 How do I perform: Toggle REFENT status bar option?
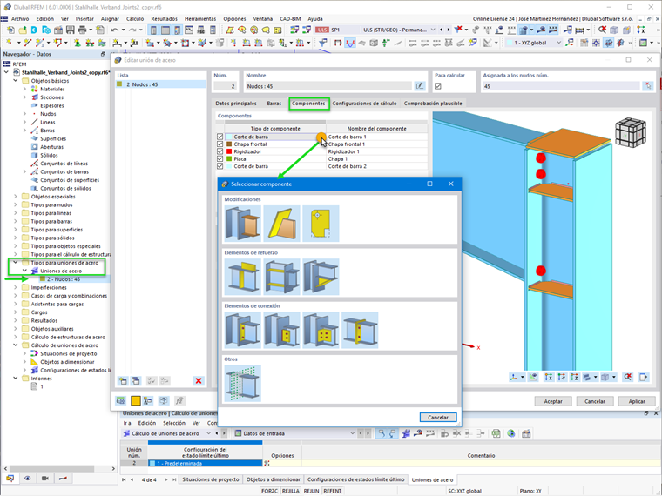pos(332,491)
